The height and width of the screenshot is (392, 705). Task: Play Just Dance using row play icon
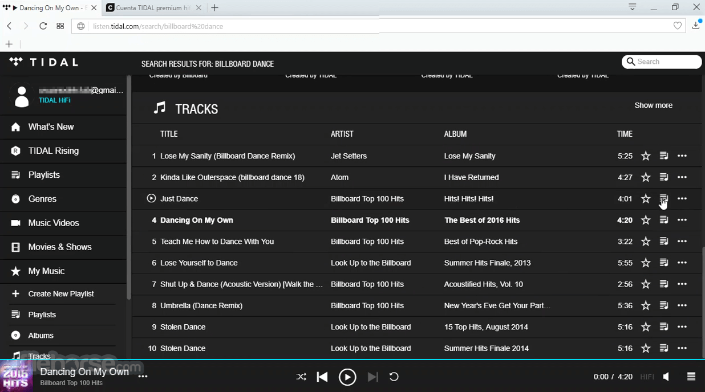tap(151, 198)
